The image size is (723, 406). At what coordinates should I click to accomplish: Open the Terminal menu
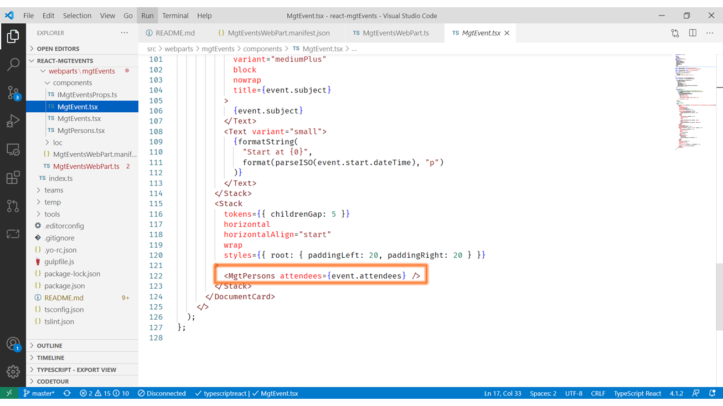click(175, 15)
